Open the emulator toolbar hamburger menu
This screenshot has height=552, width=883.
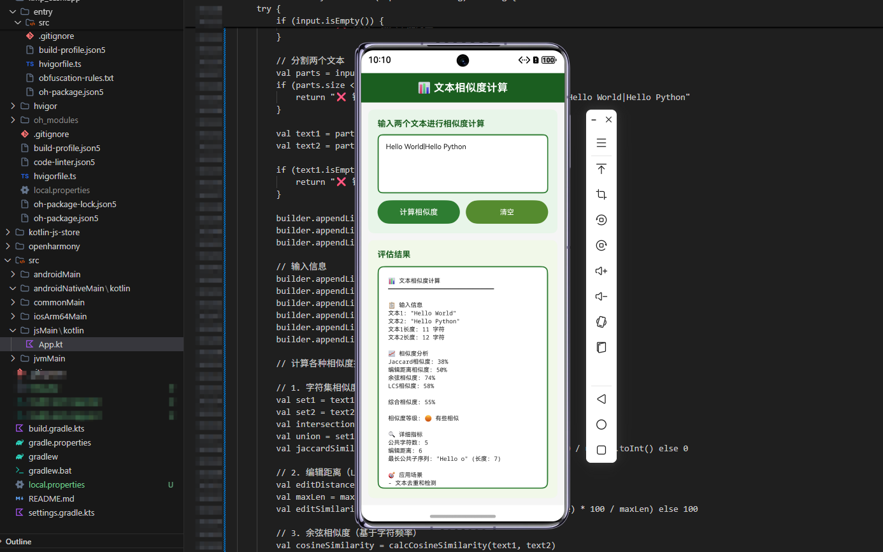[x=601, y=143]
